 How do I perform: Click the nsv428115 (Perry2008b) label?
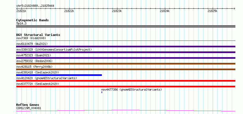(34, 67)
